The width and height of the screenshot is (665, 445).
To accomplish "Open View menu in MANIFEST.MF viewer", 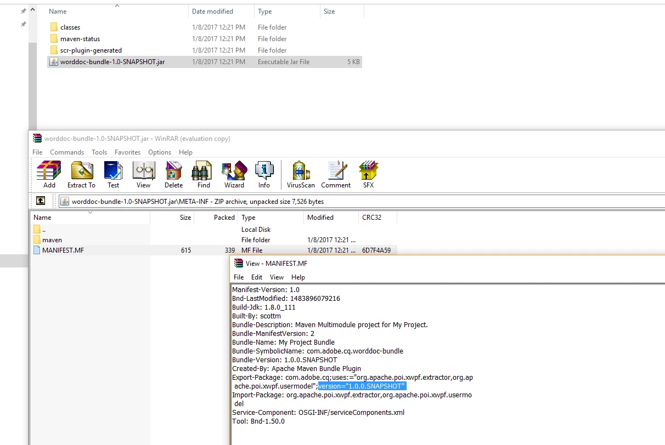I will click(277, 277).
